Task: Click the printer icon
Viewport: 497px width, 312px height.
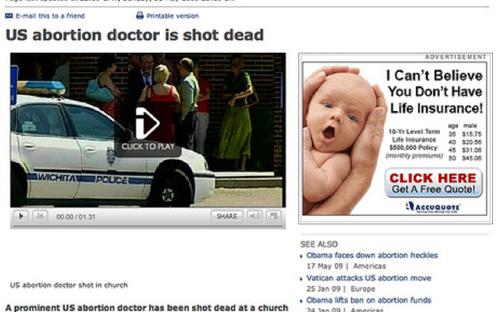Action: (x=140, y=16)
